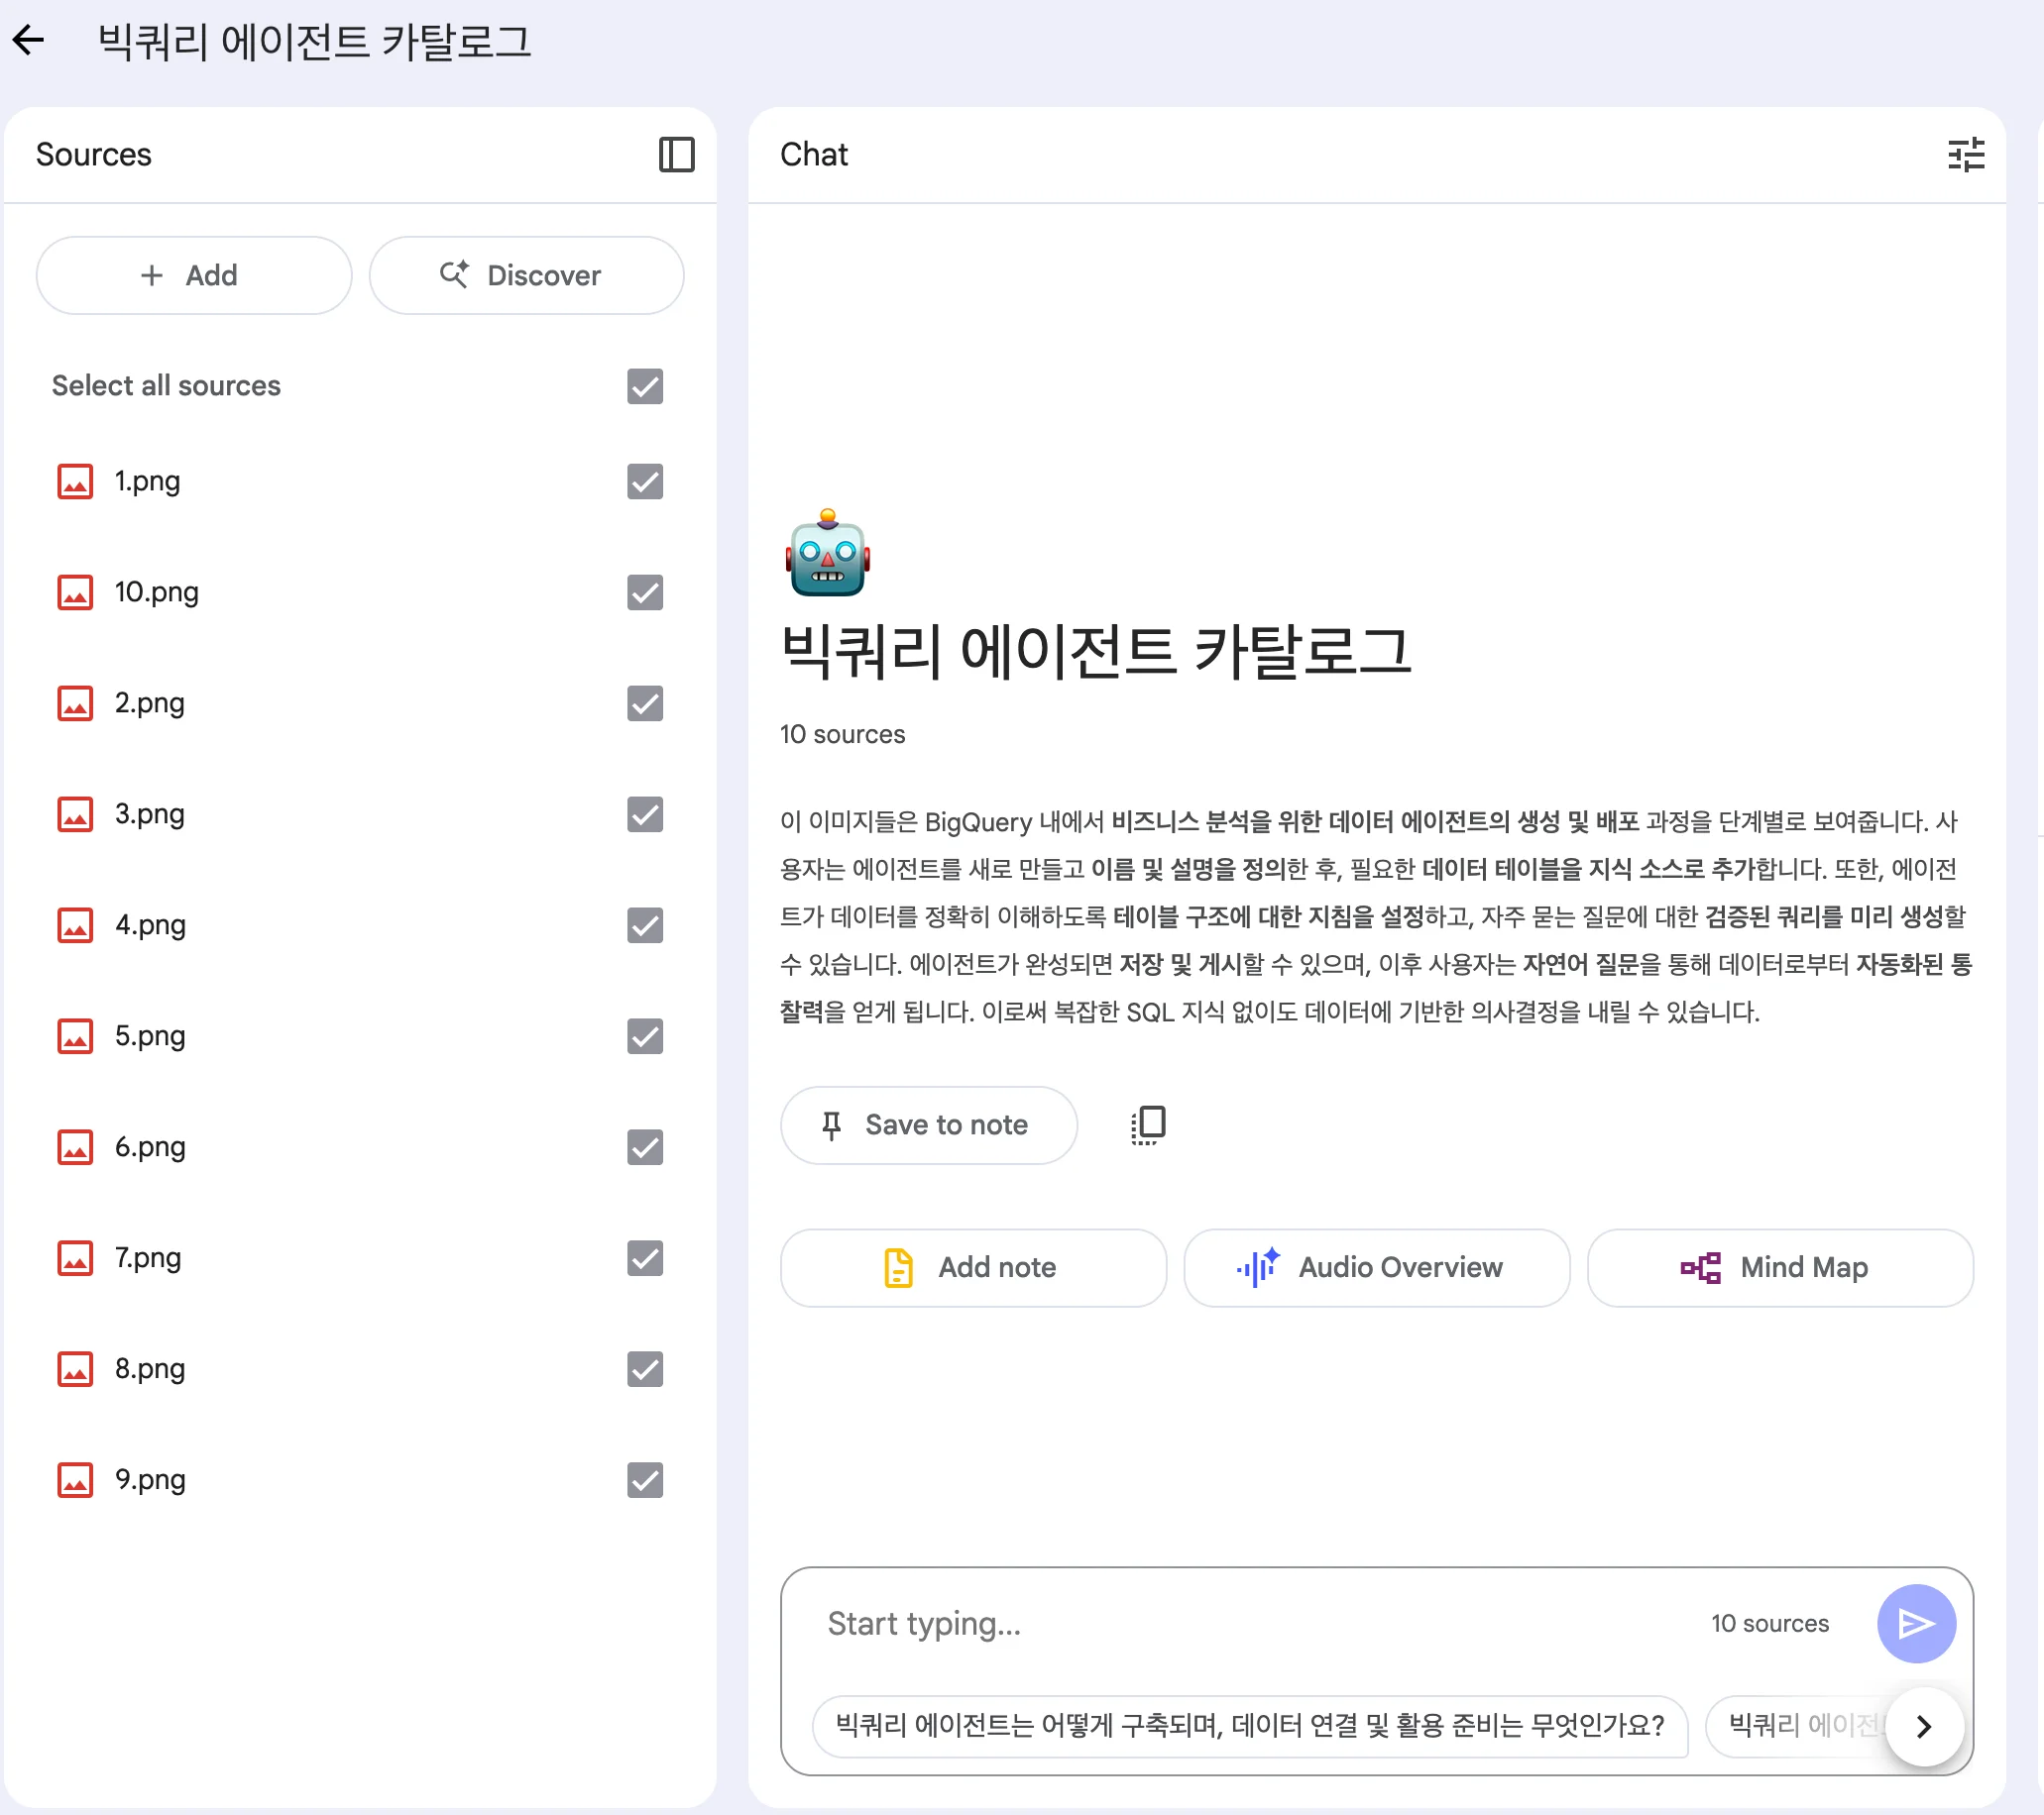
Task: Click the notebook title in the top bar
Action: 314,42
